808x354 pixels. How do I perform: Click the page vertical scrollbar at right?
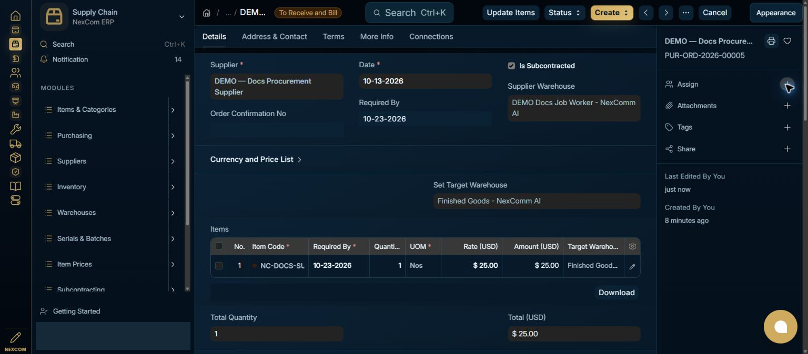click(x=805, y=63)
